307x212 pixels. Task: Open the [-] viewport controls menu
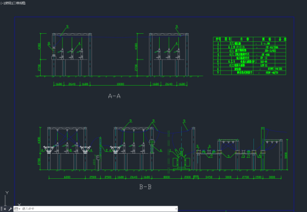[2, 3]
